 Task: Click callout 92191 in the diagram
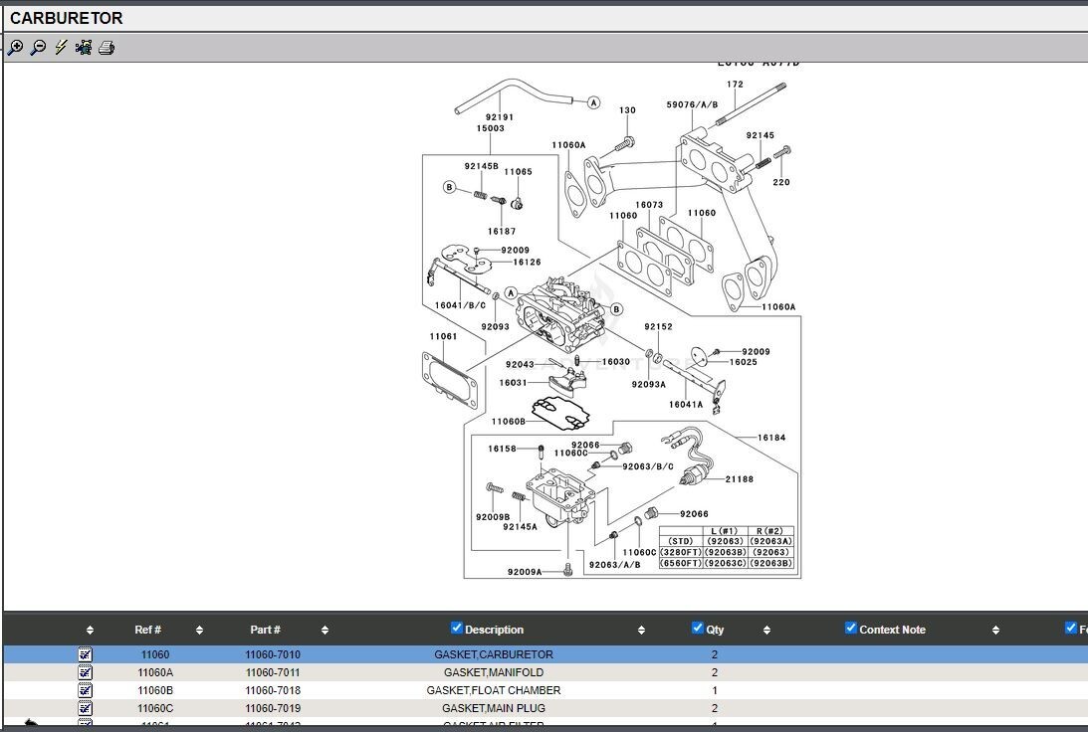point(499,117)
